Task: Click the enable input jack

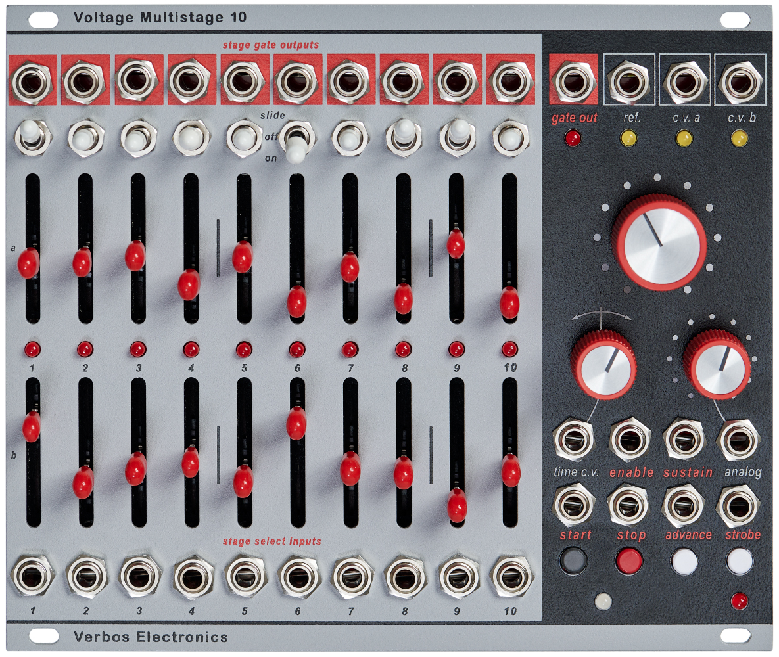Action: [x=630, y=440]
